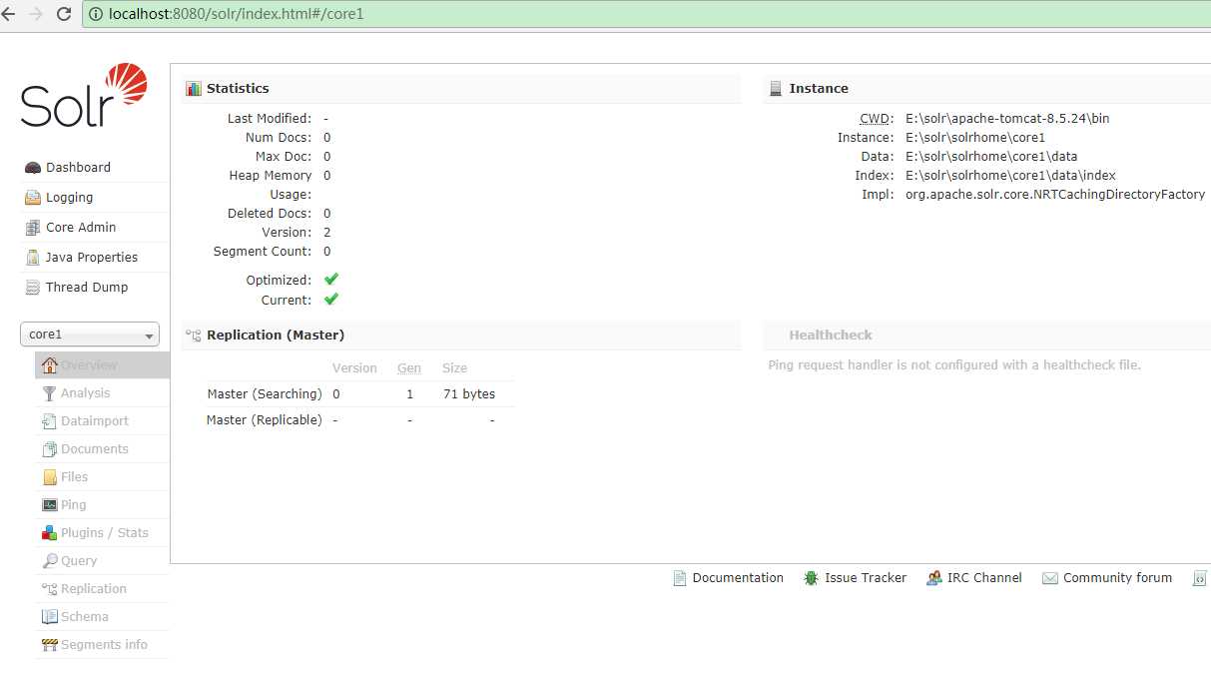The image size is (1211, 681).
Task: Open the Dataimport page
Action: [102, 421]
